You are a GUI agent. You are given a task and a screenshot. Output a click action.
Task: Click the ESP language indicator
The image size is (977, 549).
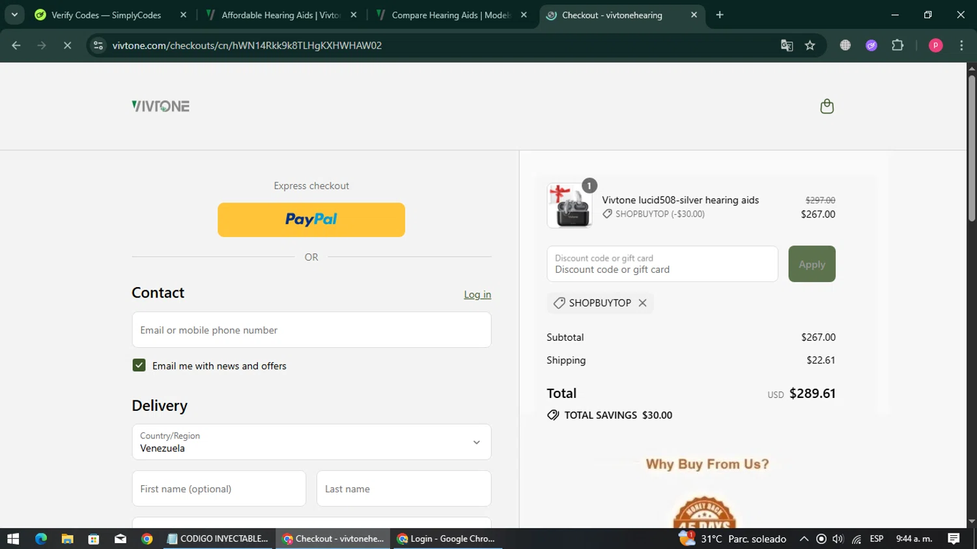pyautogui.click(x=877, y=539)
